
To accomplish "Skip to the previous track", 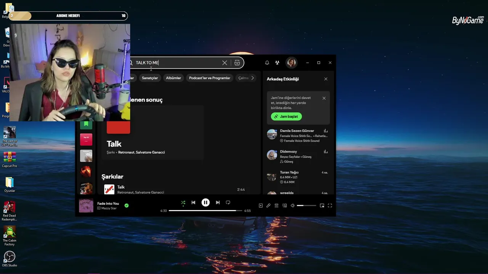I will click(193, 202).
